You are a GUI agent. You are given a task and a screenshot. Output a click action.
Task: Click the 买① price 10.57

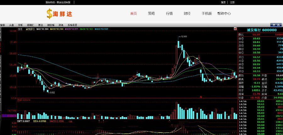(x=256, y=57)
